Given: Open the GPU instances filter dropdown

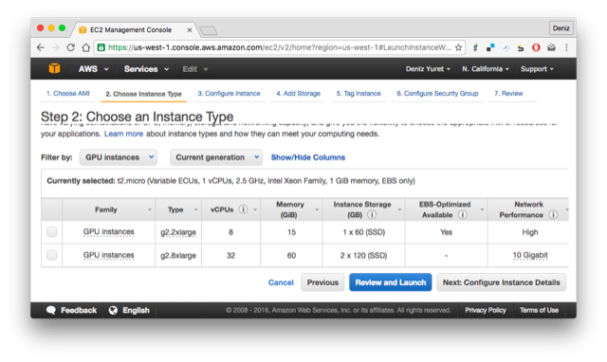Looking at the screenshot, I should pyautogui.click(x=119, y=157).
